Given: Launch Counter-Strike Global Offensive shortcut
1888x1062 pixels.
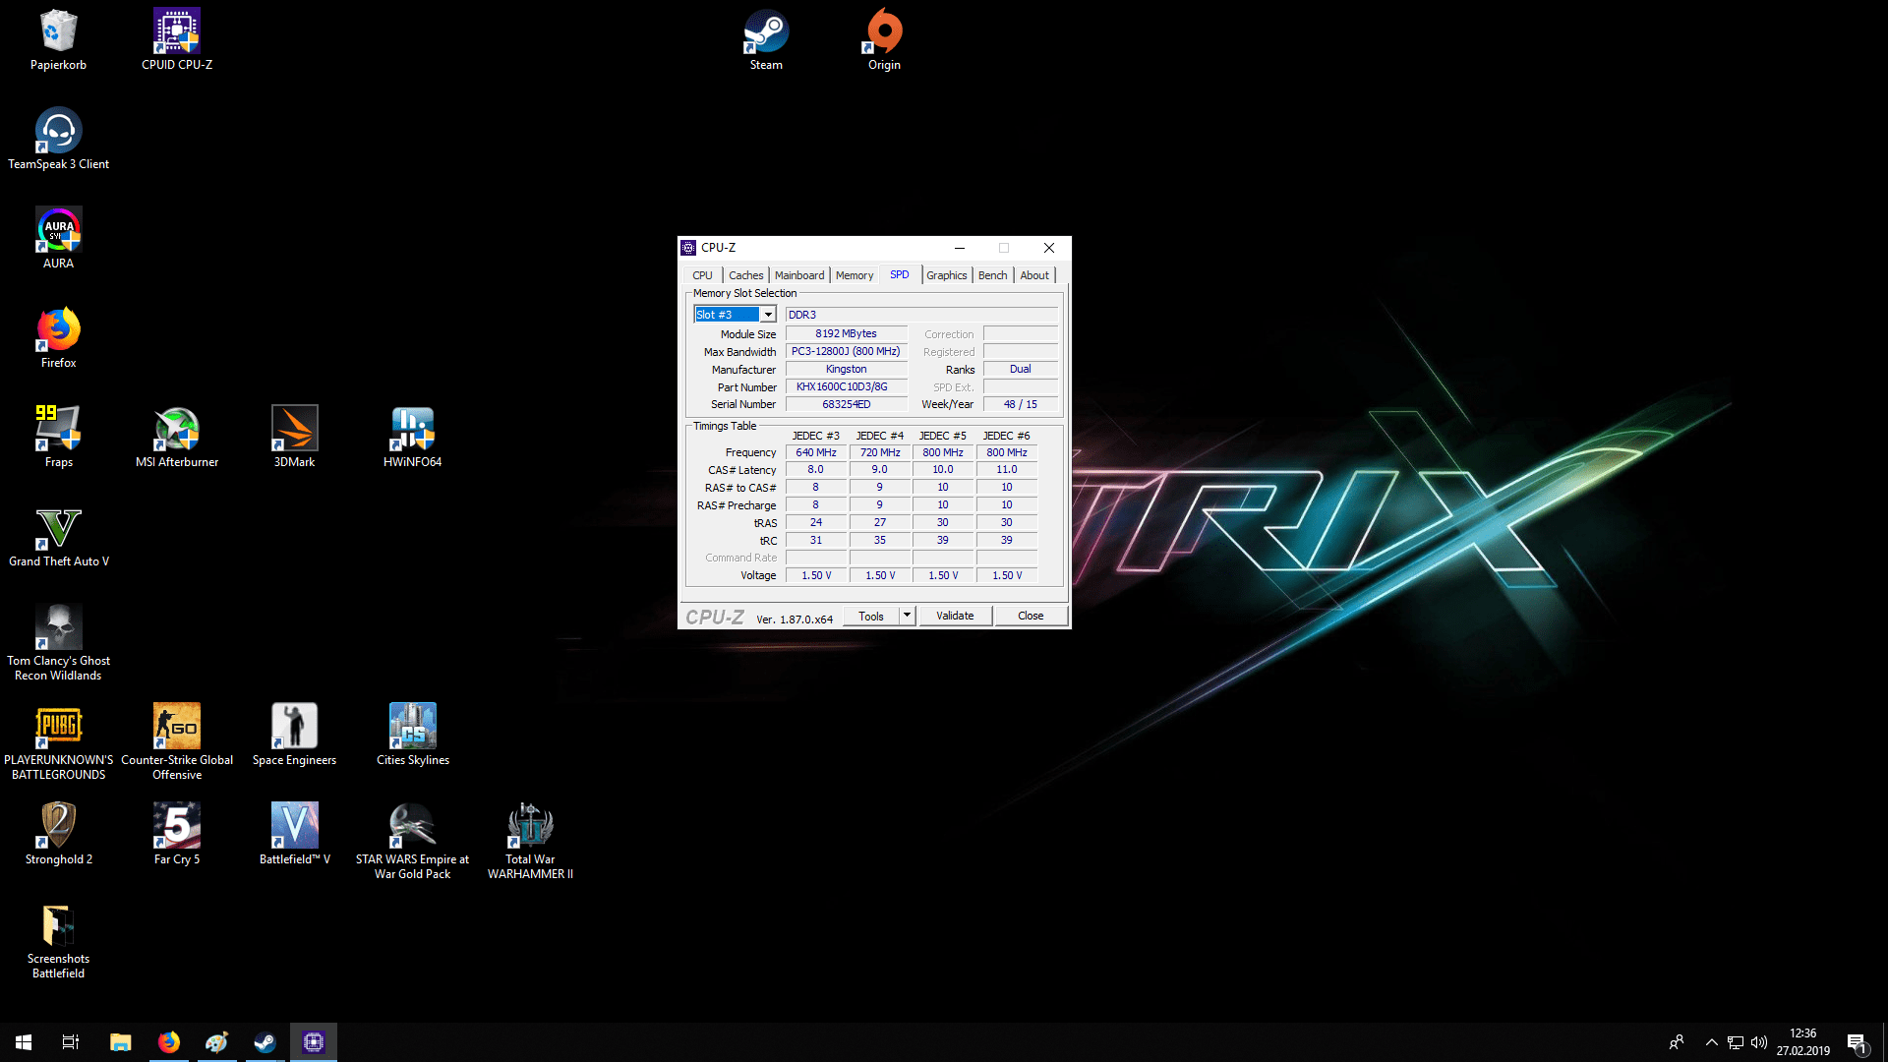Looking at the screenshot, I should pyautogui.click(x=177, y=742).
